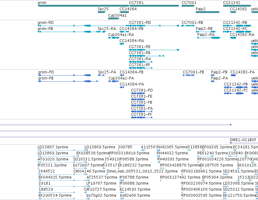The width and height of the screenshot is (258, 200).
Task: Click the CG14383 gene label
Action: [x=238, y=9]
